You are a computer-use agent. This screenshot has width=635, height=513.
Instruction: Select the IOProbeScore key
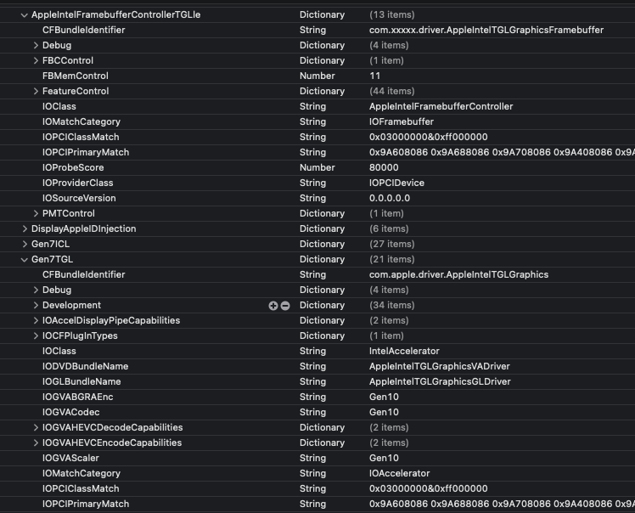[73, 167]
